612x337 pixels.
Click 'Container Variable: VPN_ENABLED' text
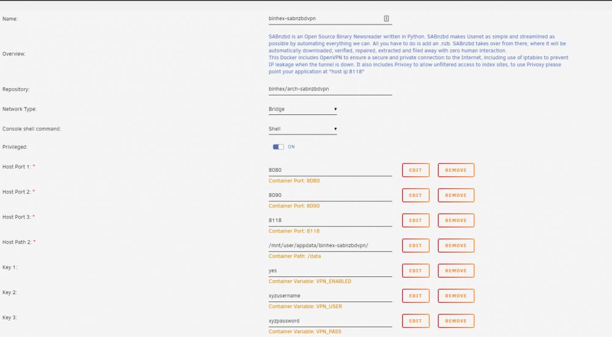point(310,281)
